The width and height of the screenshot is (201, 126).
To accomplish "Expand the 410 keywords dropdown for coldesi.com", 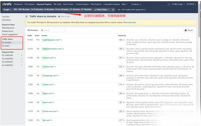I will 122,85.
